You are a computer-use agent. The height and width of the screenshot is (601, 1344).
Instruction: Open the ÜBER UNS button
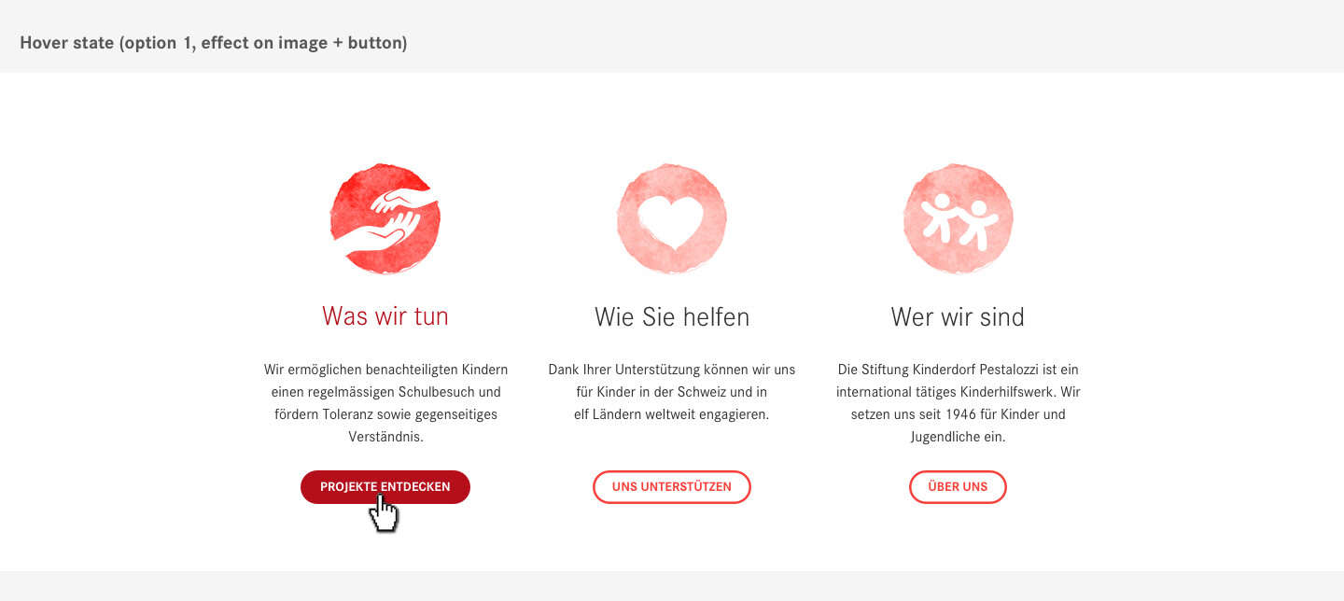pyautogui.click(x=958, y=487)
